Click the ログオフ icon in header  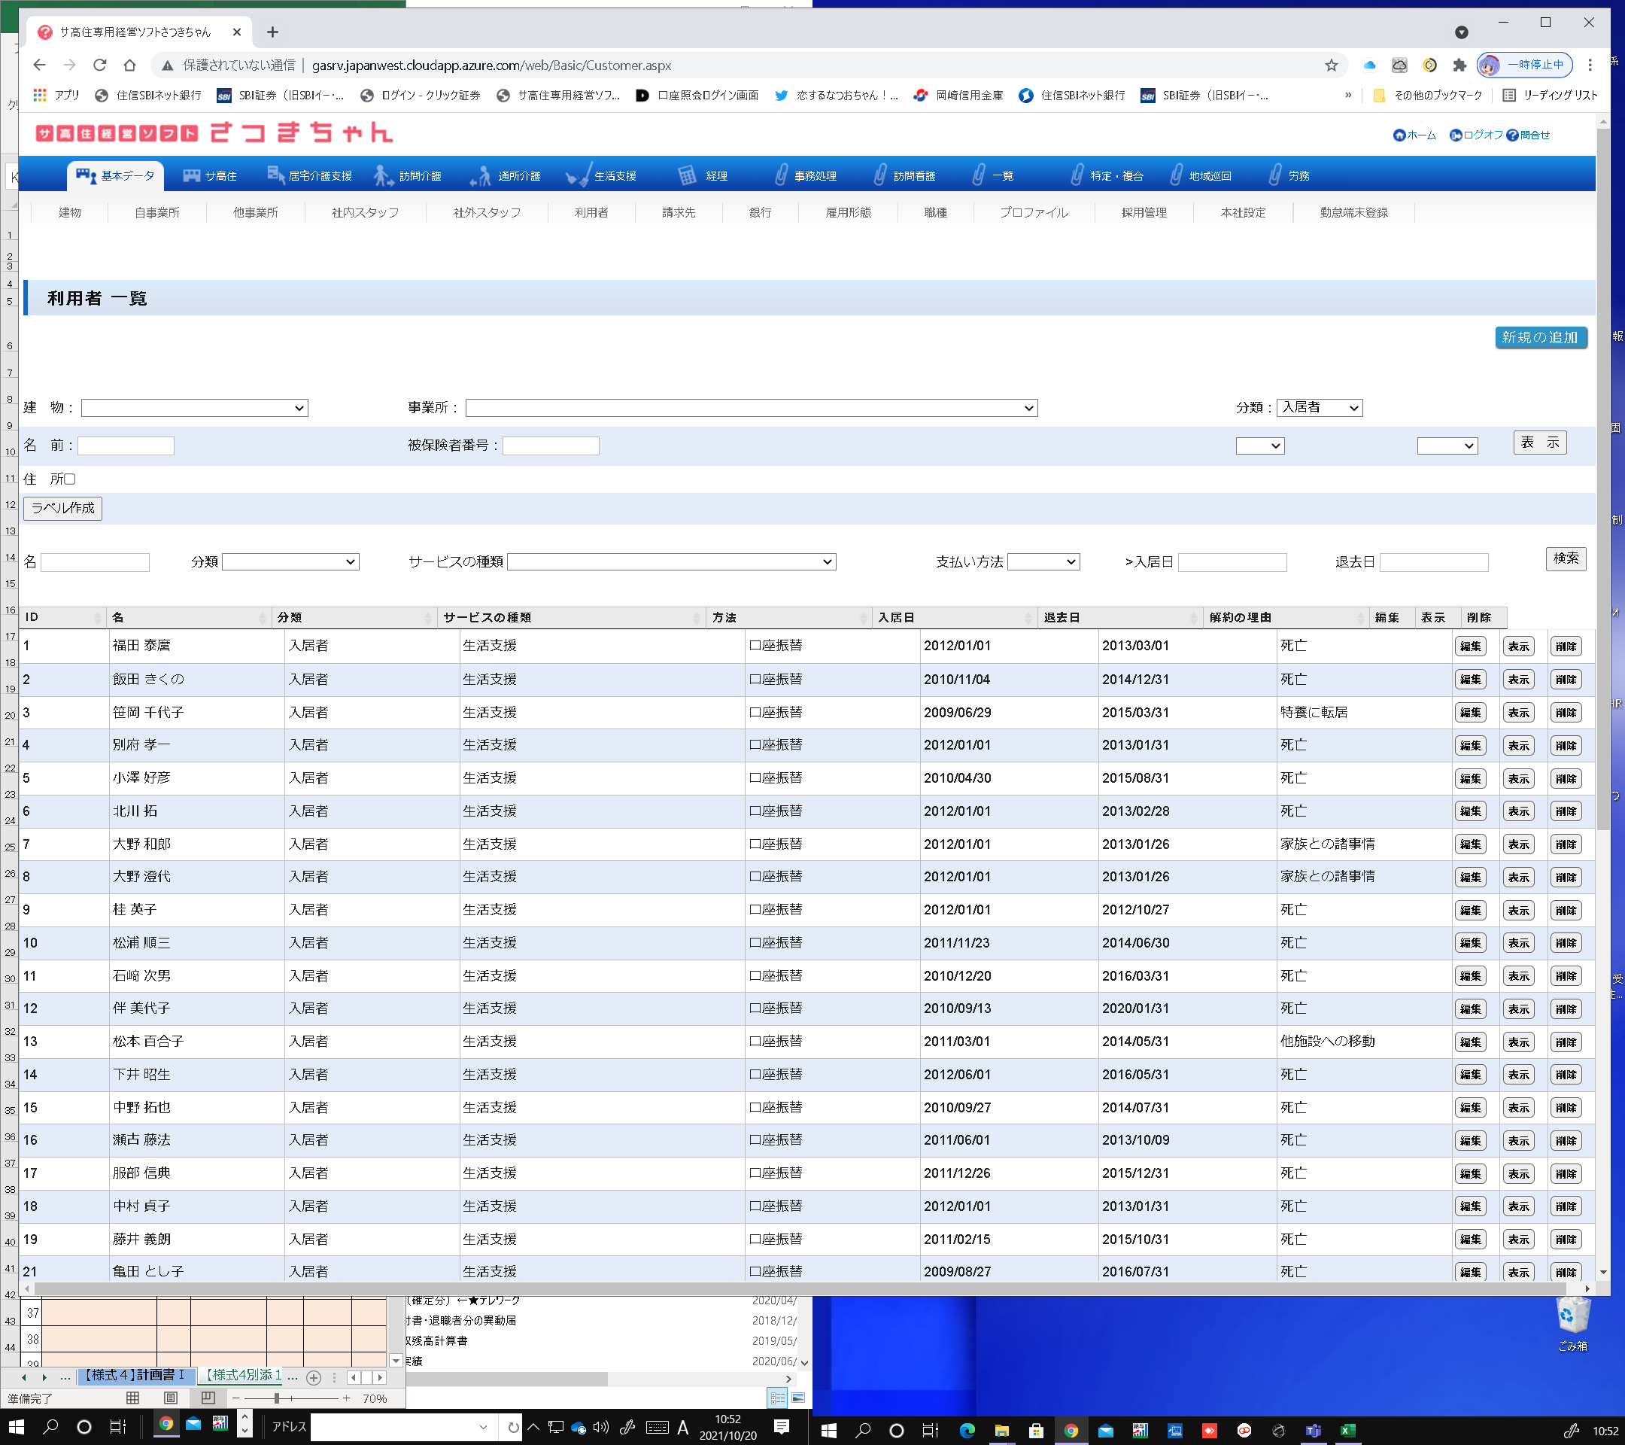point(1456,135)
